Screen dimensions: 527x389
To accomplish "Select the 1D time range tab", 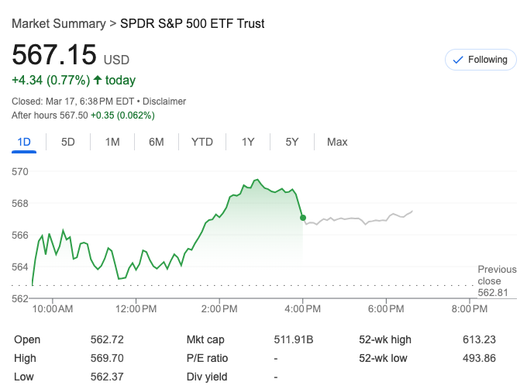I will click(x=24, y=142).
